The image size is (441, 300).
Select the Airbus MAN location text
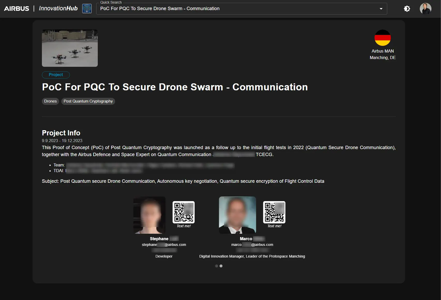[383, 51]
